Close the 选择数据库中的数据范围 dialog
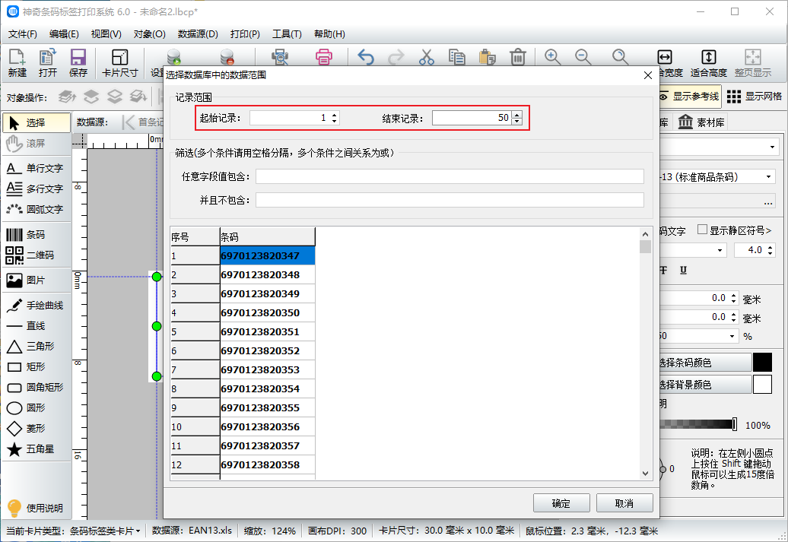Image resolution: width=788 pixels, height=542 pixels. click(x=648, y=75)
